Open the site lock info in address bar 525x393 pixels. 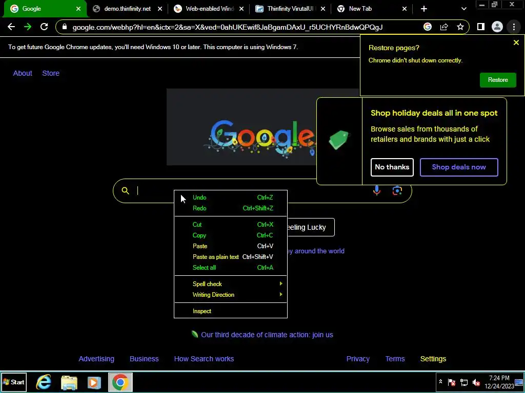pos(65,27)
